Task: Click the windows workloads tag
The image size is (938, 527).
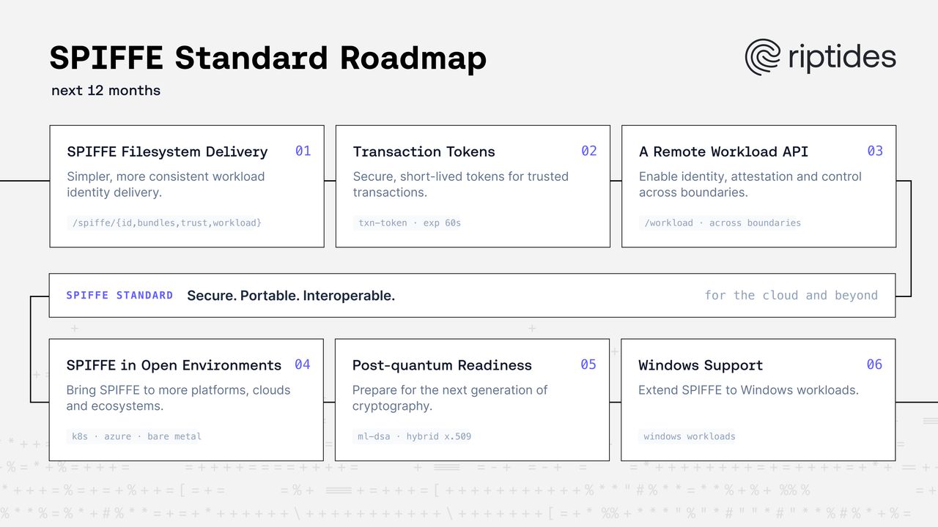Action: [x=690, y=436]
